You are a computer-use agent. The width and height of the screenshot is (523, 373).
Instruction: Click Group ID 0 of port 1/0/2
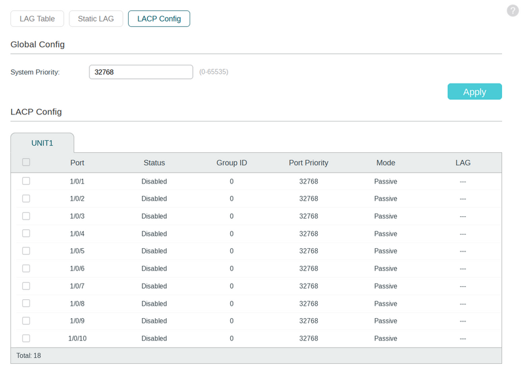coord(231,199)
